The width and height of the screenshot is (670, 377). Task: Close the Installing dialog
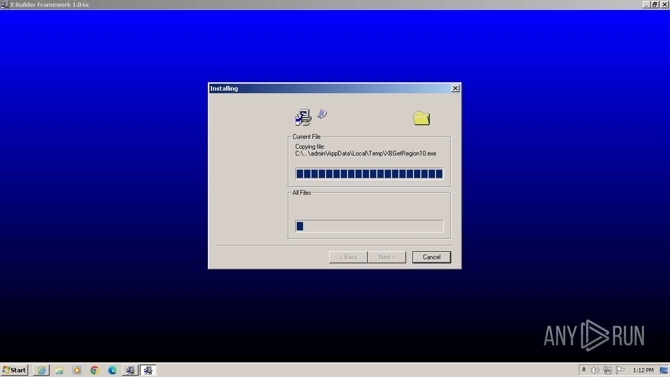pyautogui.click(x=455, y=88)
